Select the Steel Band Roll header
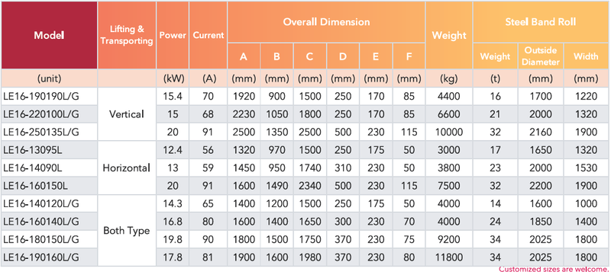 click(541, 22)
